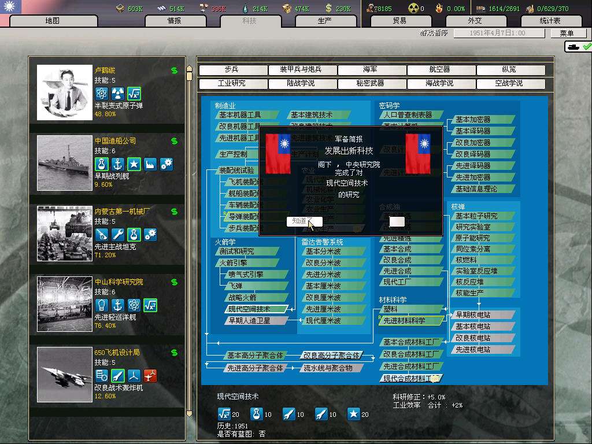Open the 贸易 trade tab

tap(400, 21)
